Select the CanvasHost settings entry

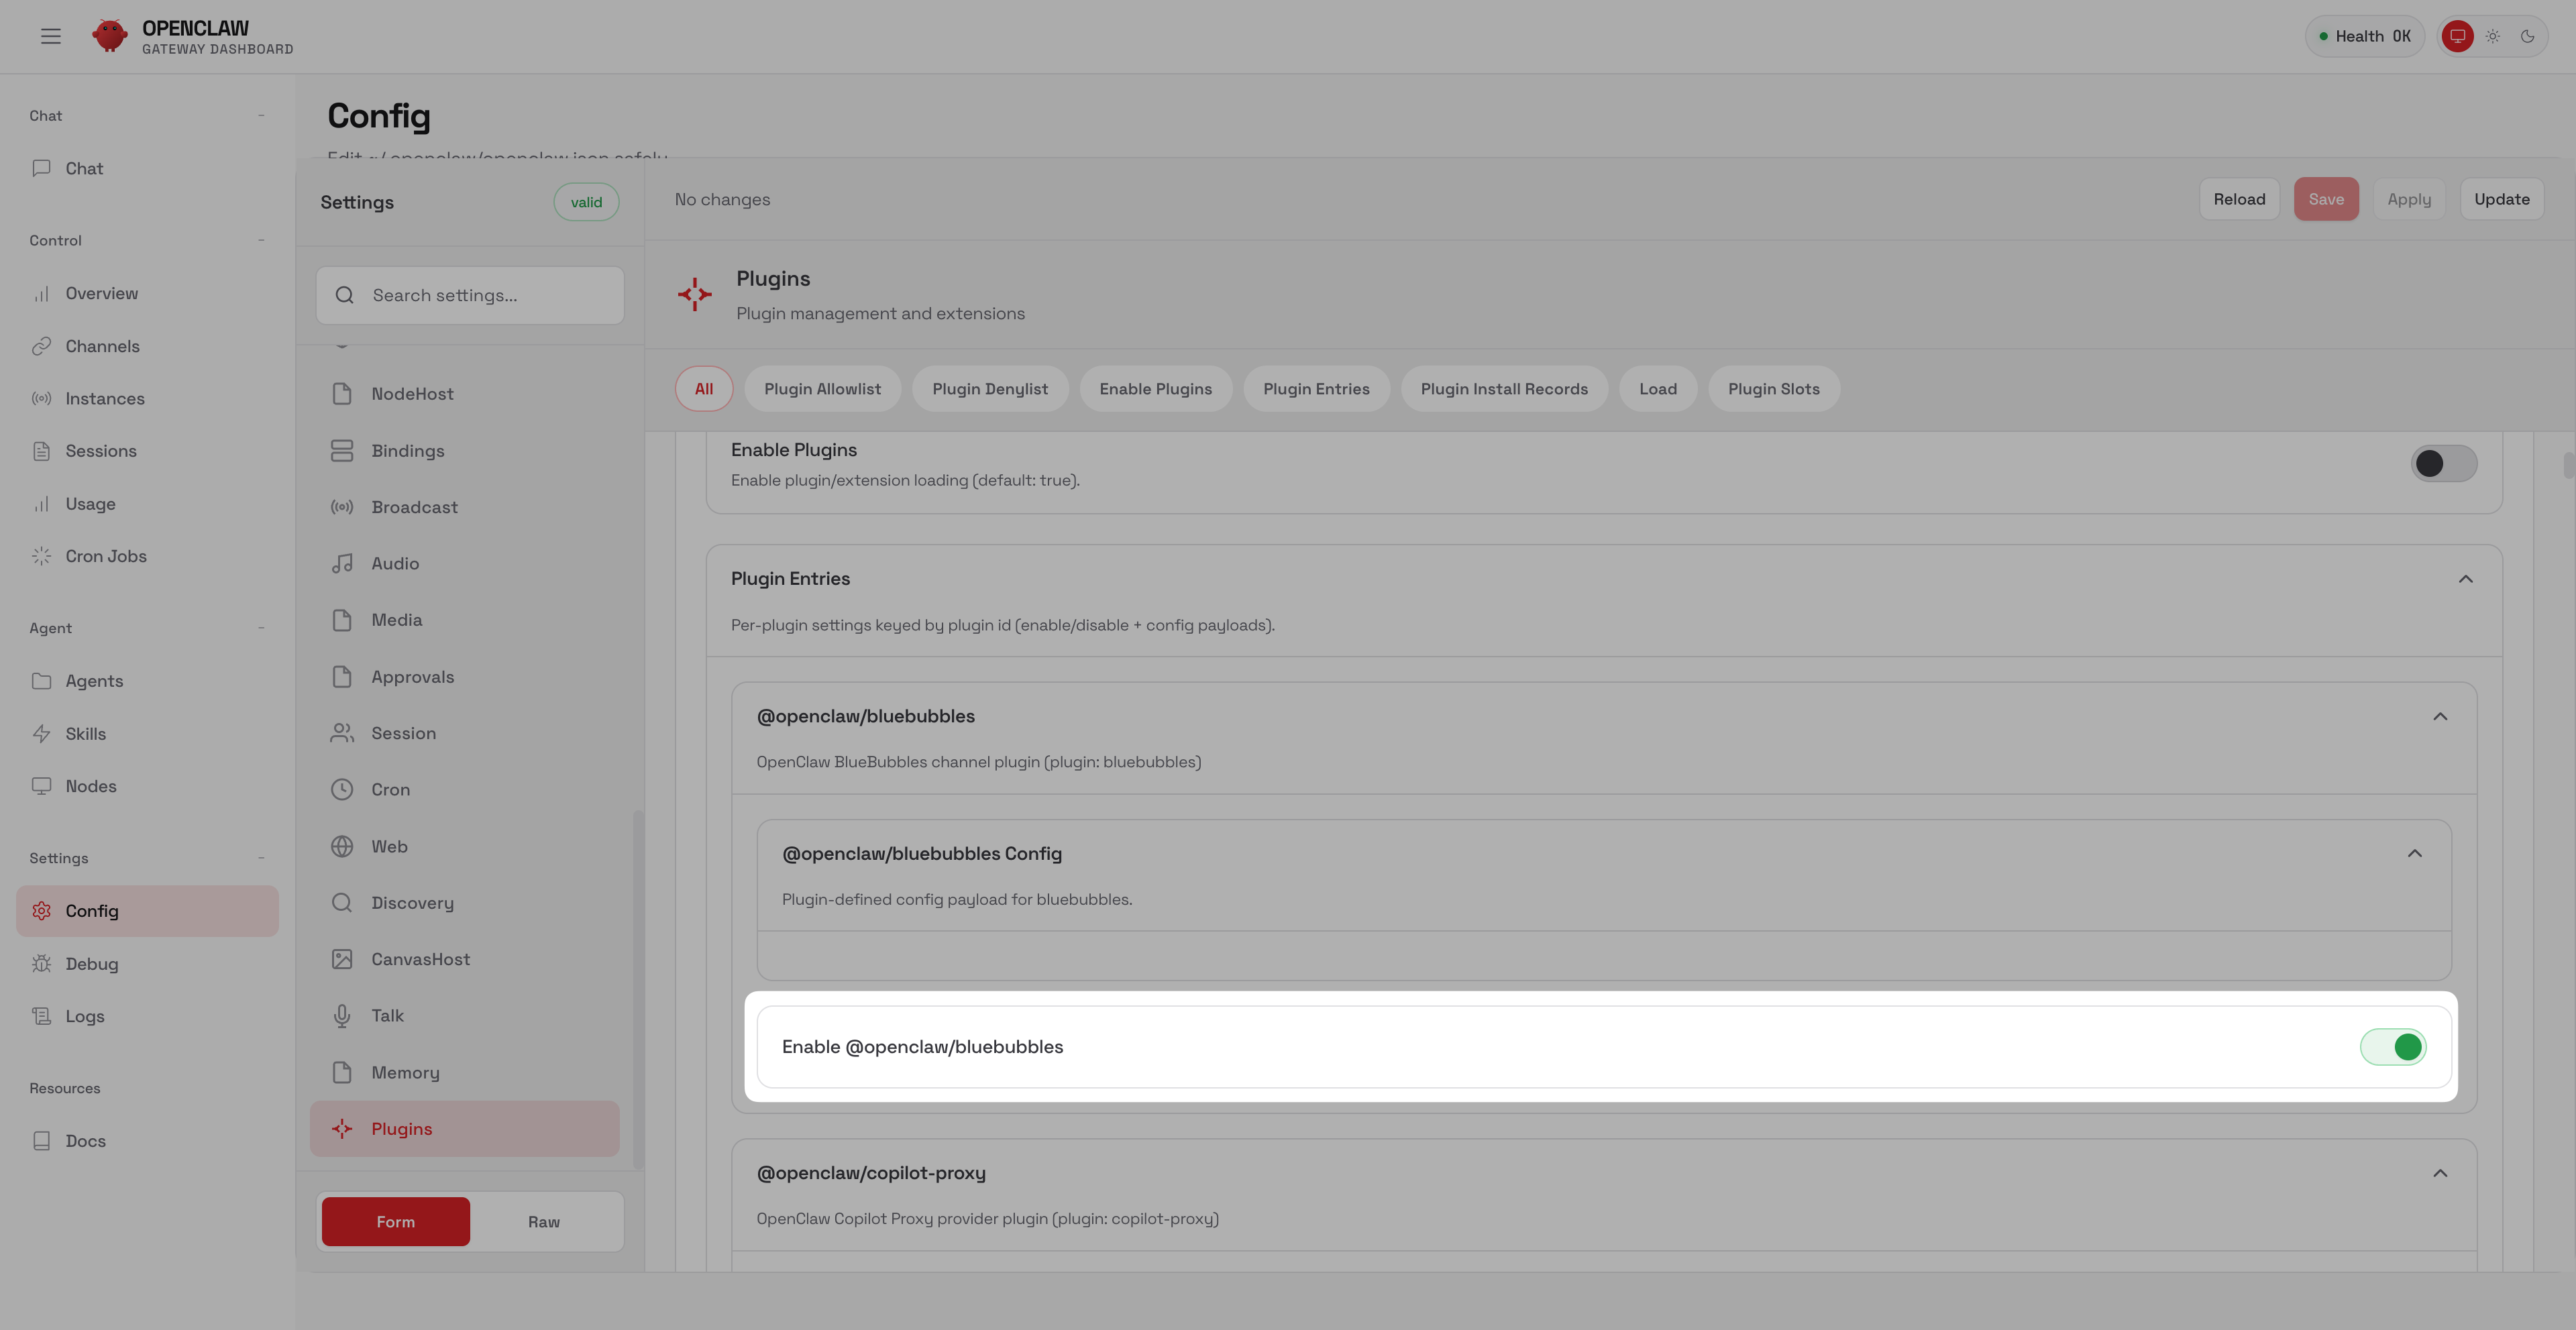420,958
